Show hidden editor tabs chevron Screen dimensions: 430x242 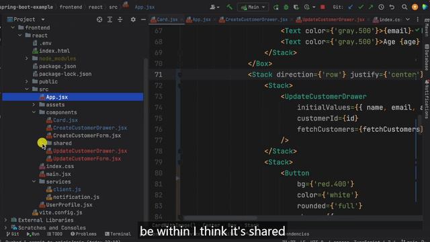pyautogui.click(x=408, y=19)
